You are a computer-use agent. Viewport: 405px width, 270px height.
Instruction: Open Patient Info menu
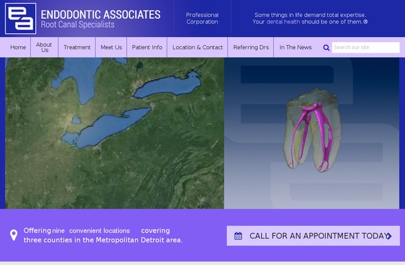pyautogui.click(x=147, y=47)
